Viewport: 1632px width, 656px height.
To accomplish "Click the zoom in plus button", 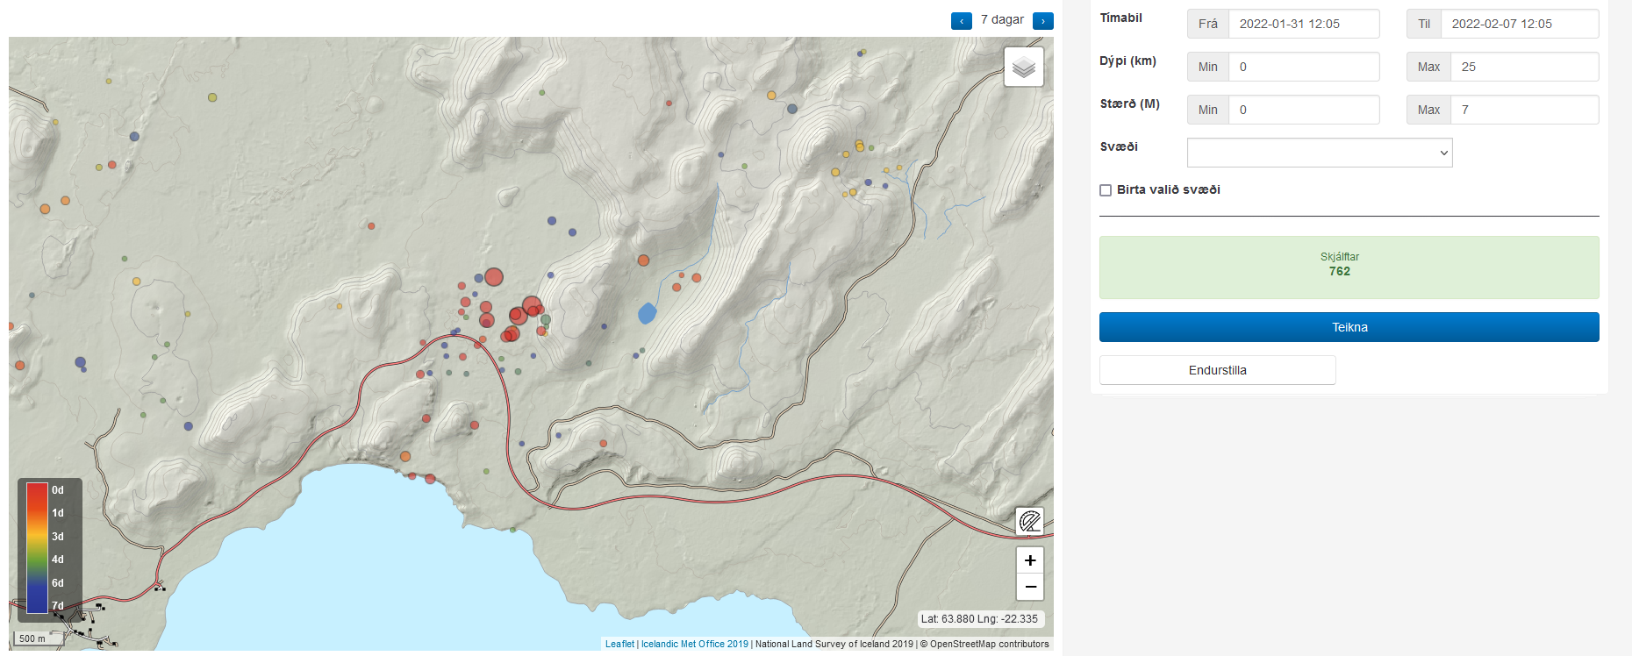I will (1030, 560).
